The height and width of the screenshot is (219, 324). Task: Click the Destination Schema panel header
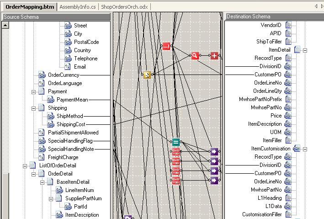pos(274,16)
